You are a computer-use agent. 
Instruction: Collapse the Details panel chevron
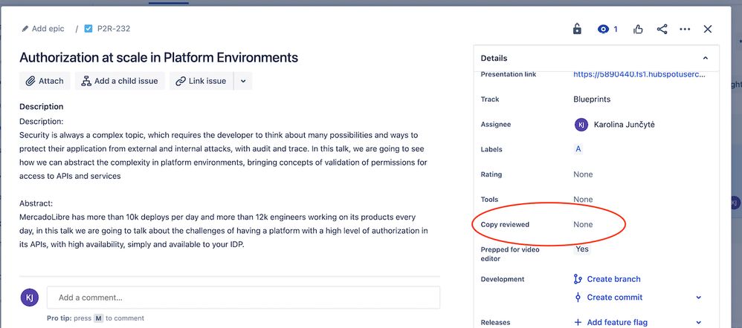[705, 58]
